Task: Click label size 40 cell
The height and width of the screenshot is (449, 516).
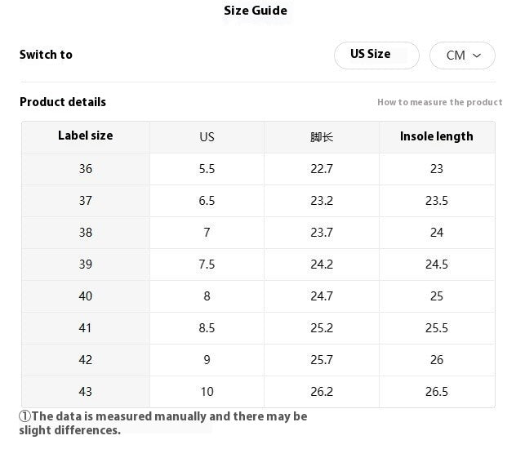Action: (x=86, y=296)
